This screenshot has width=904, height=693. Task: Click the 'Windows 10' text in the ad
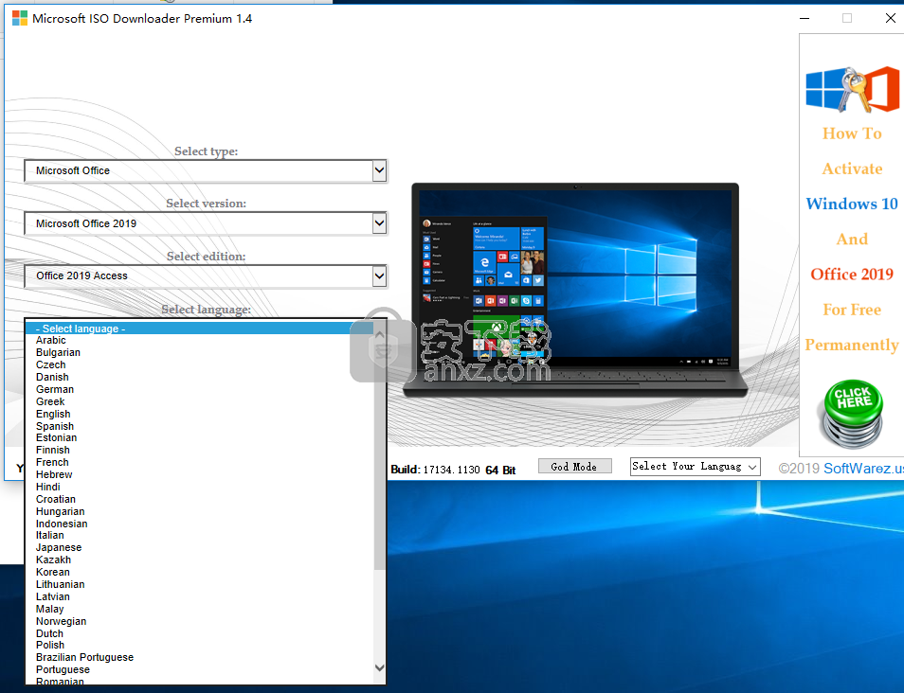[852, 204]
